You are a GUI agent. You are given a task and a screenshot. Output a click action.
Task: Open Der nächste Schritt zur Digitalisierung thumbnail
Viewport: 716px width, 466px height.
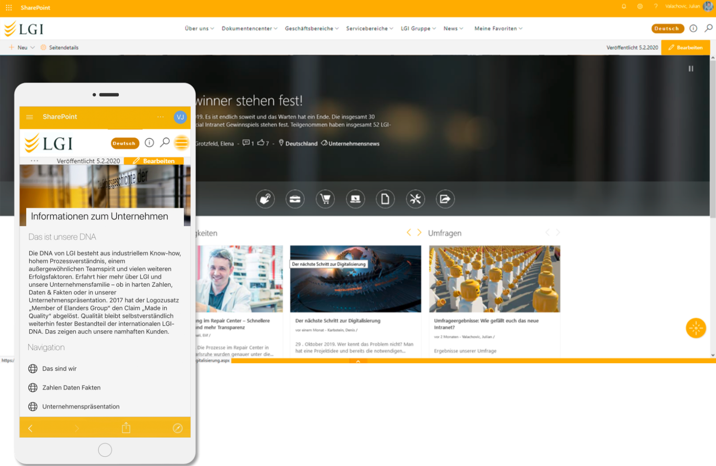pos(355,279)
